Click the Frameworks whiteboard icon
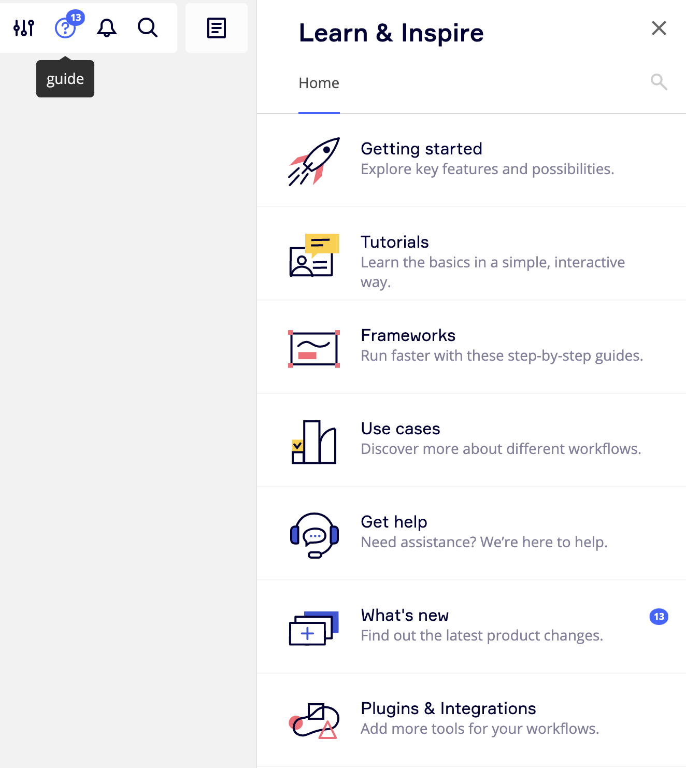This screenshot has height=768, width=686. point(314,349)
